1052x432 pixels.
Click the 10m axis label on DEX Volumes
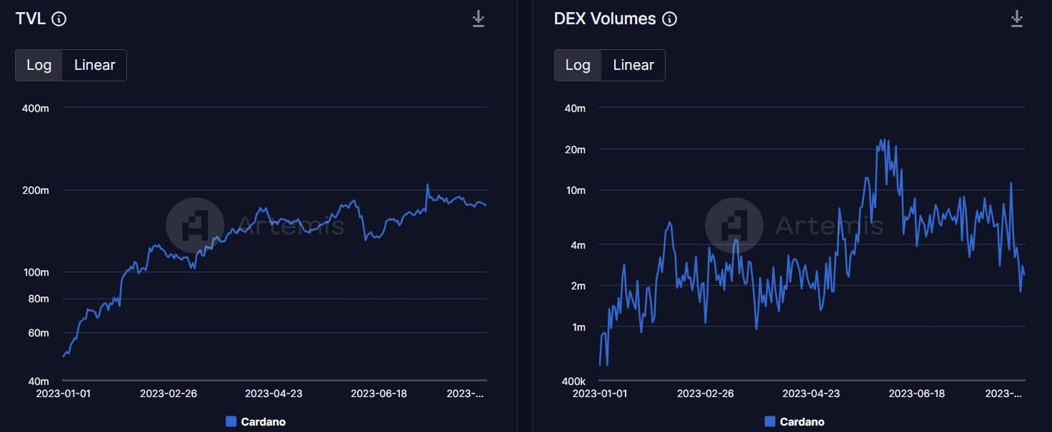point(575,190)
